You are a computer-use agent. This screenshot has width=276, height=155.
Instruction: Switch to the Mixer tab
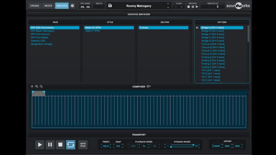(x=48, y=6)
